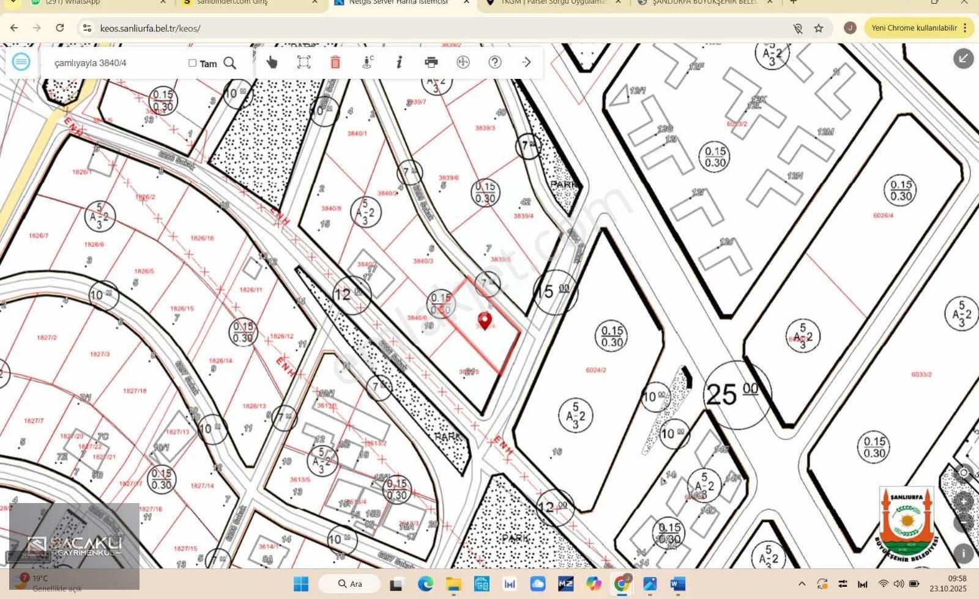Click the street view person icon
The width and height of the screenshot is (979, 599).
coord(367,62)
